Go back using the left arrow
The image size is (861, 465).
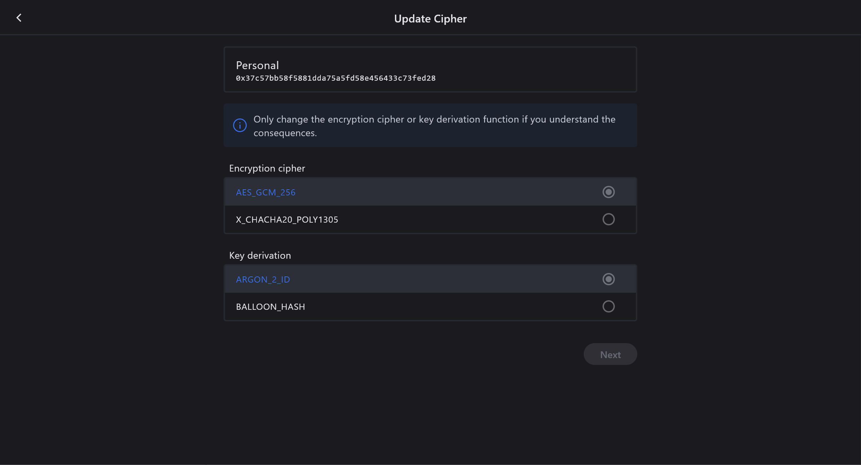pos(19,18)
